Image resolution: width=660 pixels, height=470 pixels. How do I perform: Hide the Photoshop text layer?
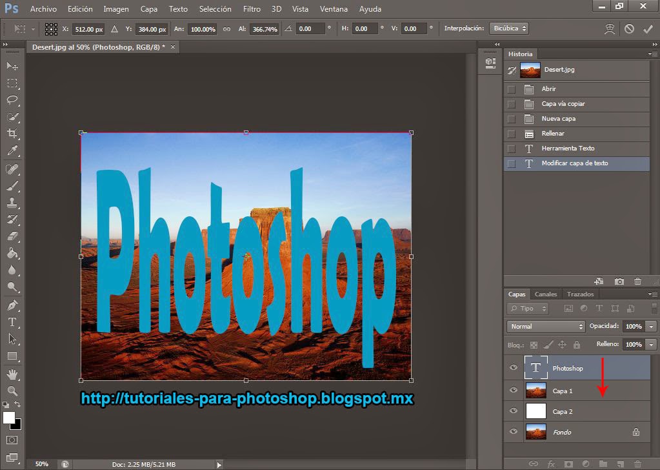click(514, 367)
